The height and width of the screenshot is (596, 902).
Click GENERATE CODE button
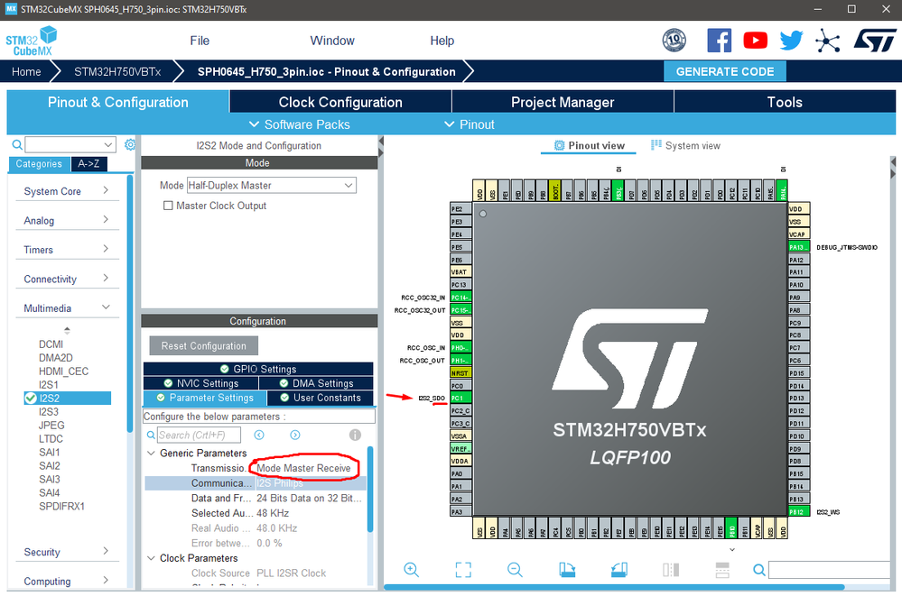[725, 71]
